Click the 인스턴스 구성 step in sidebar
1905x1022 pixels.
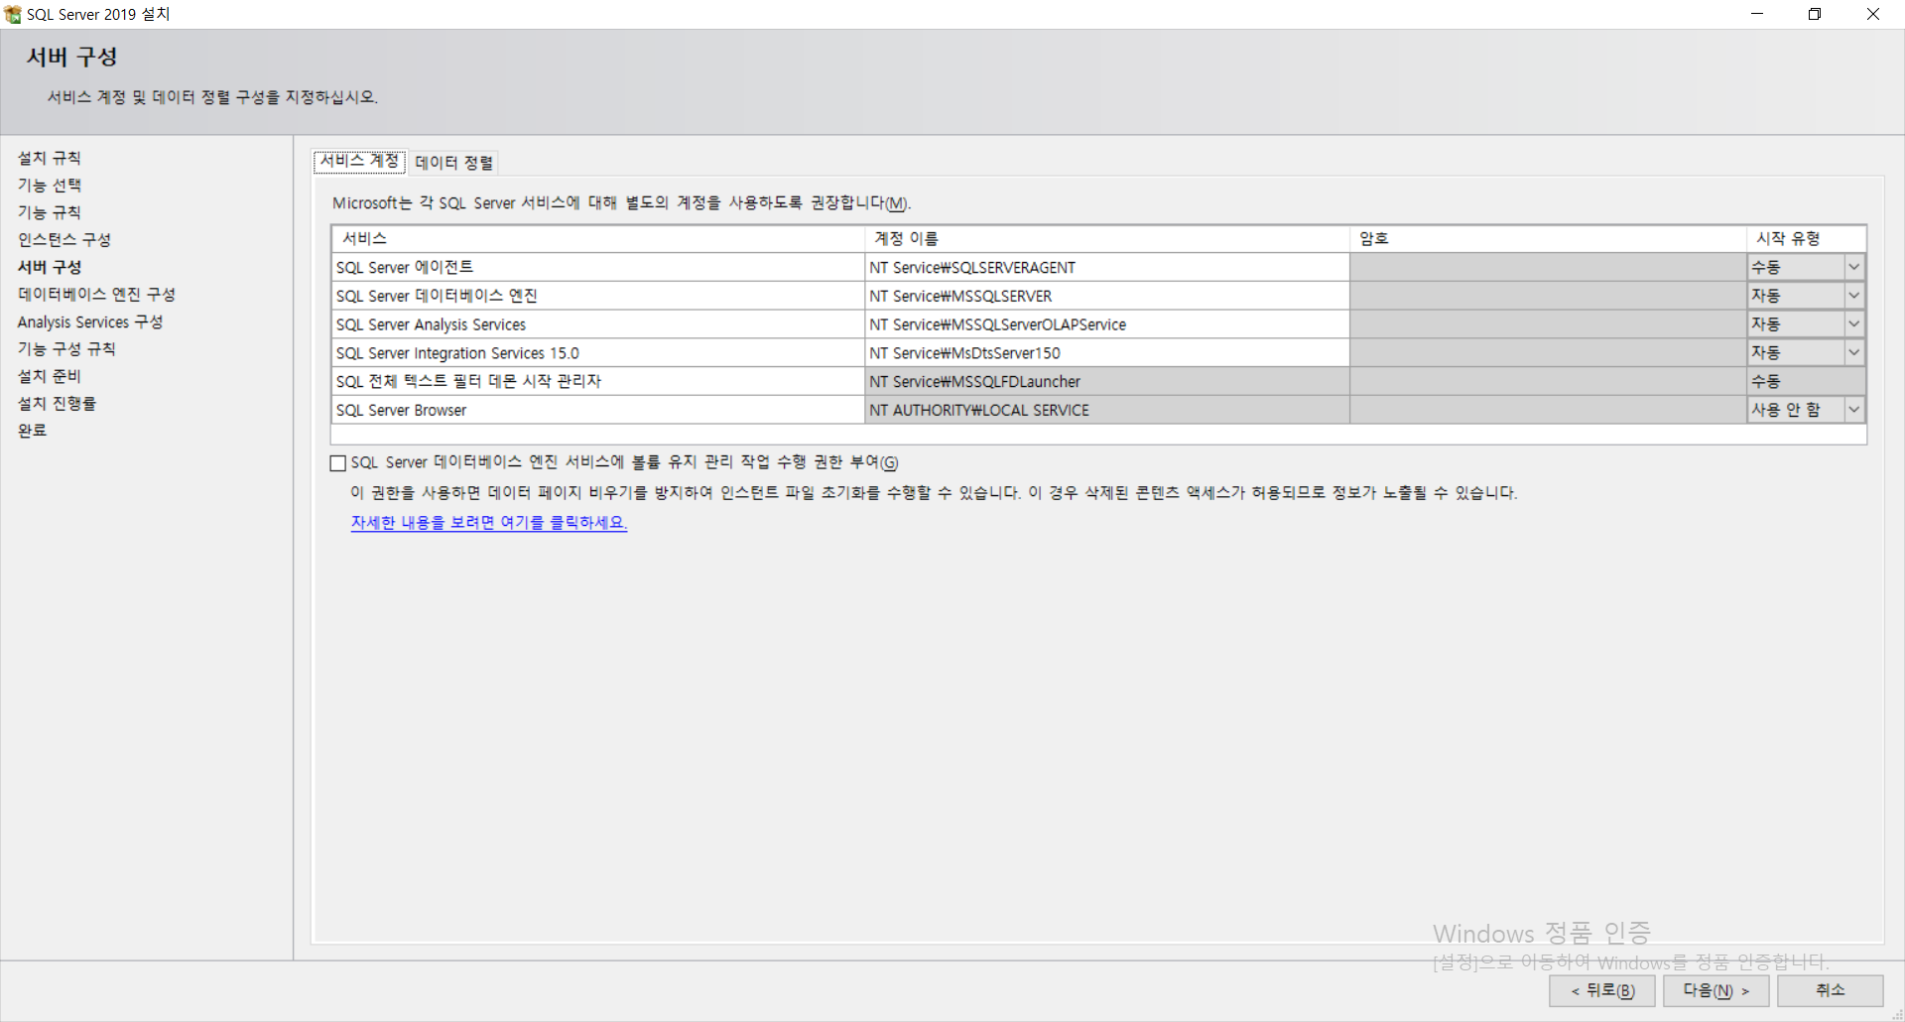pos(64,240)
